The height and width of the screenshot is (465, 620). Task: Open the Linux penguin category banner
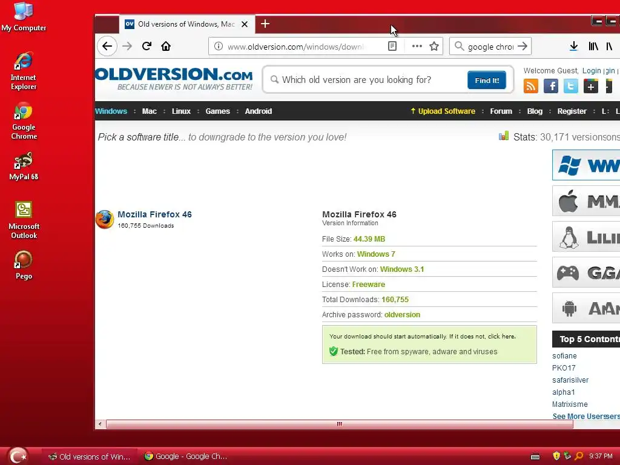[586, 237]
